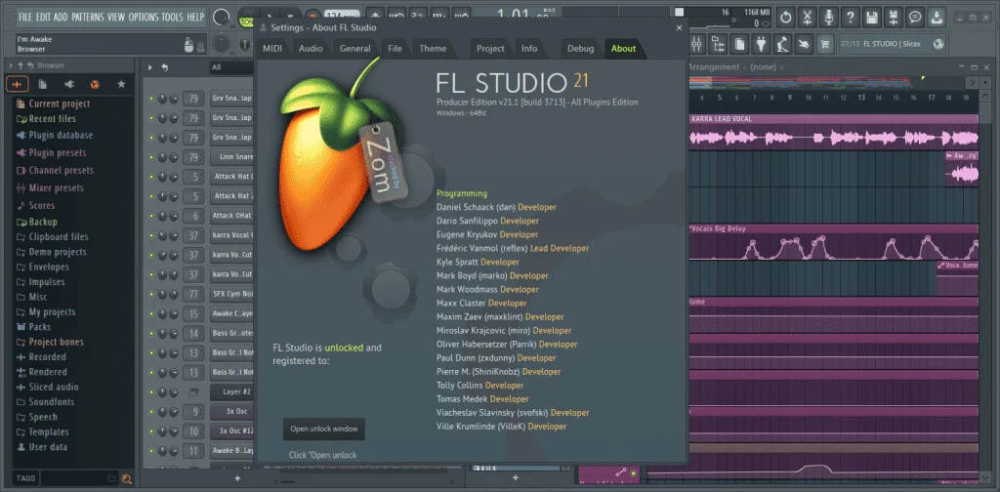This screenshot has width=1000, height=492.
Task: Toggle mute LED for Attack OHat channel
Action: point(151,216)
